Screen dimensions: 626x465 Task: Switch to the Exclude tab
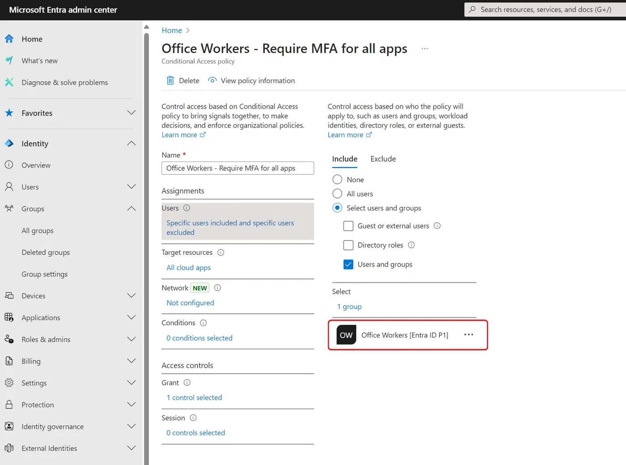pyautogui.click(x=383, y=159)
